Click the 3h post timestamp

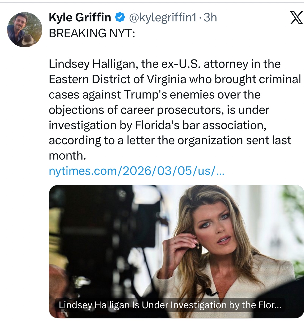click(210, 18)
